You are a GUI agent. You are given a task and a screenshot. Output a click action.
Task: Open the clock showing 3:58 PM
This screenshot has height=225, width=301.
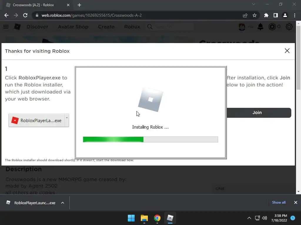click(x=279, y=218)
